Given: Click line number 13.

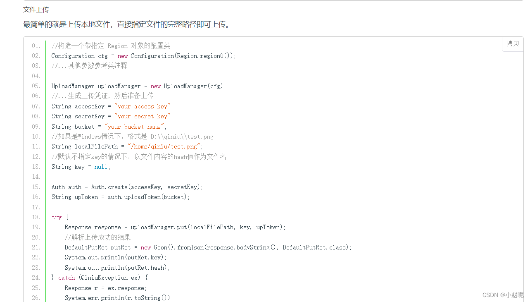Looking at the screenshot, I should (x=36, y=167).
